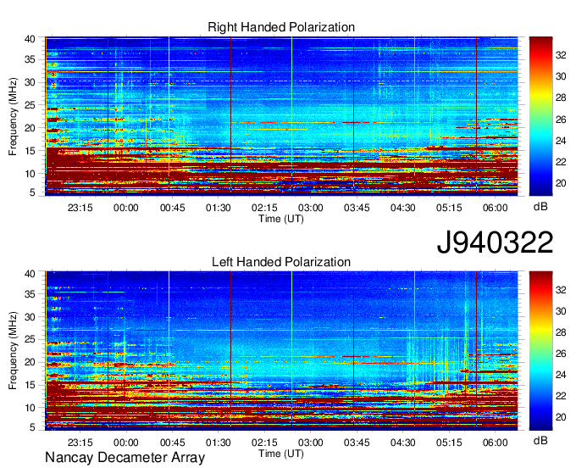Click the Left Handed Polarization spectrogram image
This screenshot has width=576, height=468.
281,351
